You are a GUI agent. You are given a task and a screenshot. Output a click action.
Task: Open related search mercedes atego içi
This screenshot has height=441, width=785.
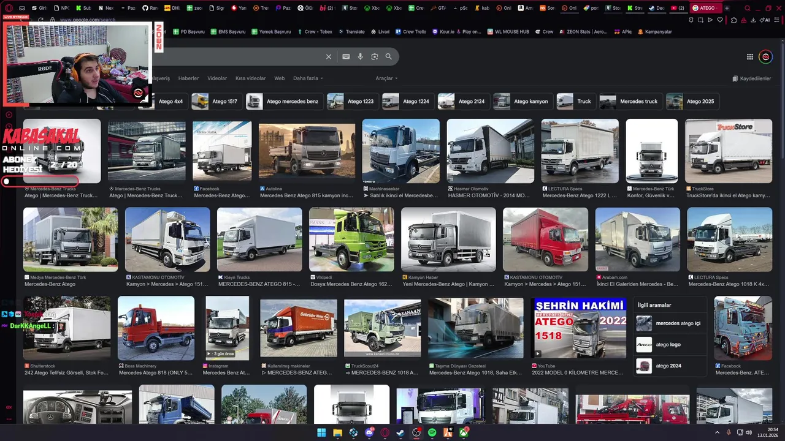tap(668, 323)
